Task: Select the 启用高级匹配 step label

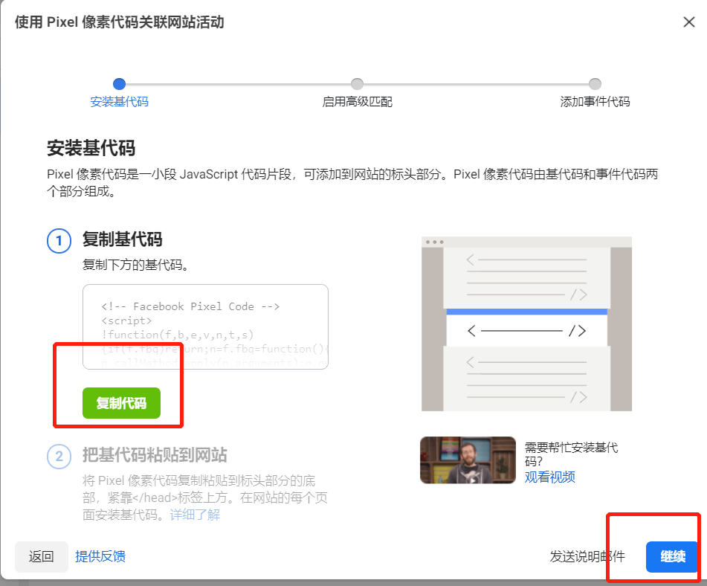Action: pos(357,101)
